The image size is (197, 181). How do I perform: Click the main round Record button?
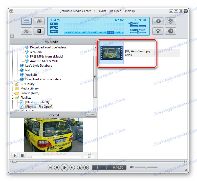(86, 167)
